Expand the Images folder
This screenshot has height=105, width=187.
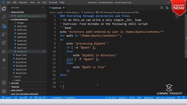click(20, 23)
